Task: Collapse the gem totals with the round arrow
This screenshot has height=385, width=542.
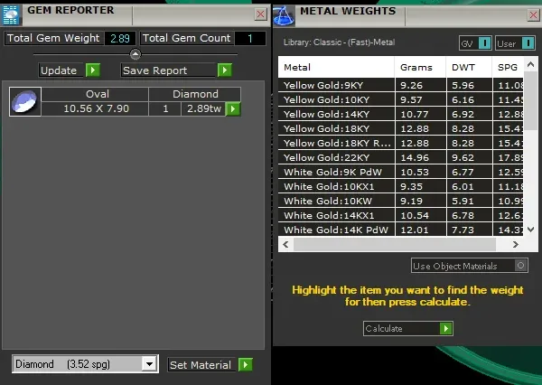Action: pos(135,54)
